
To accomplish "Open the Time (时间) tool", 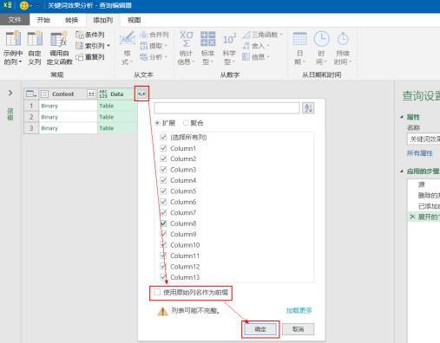I will pyautogui.click(x=321, y=48).
